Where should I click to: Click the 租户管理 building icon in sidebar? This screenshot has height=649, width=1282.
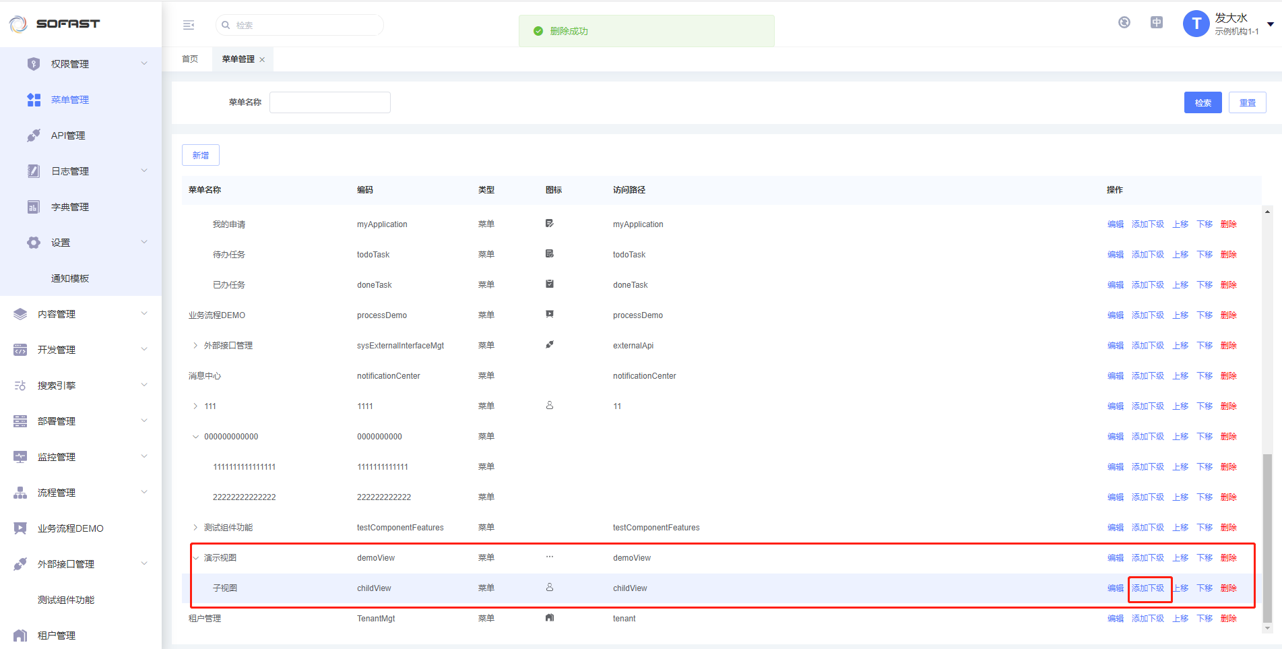click(20, 636)
